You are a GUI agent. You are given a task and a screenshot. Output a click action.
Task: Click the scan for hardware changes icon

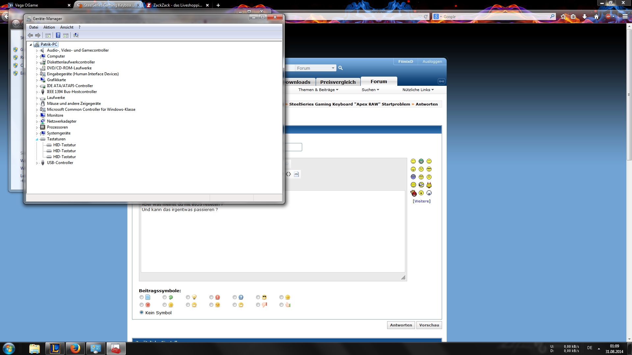pyautogui.click(x=76, y=35)
